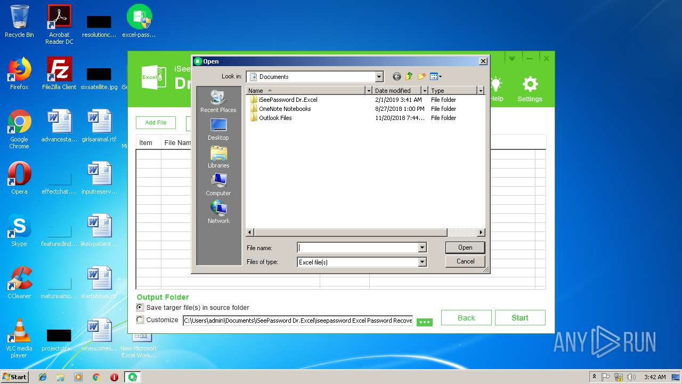
Task: Open Internet Explorer in taskbar
Action: tap(43, 377)
